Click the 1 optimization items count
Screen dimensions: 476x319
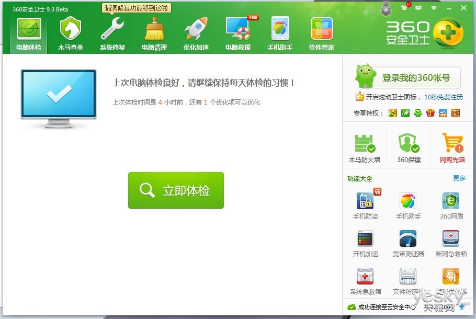pos(206,102)
